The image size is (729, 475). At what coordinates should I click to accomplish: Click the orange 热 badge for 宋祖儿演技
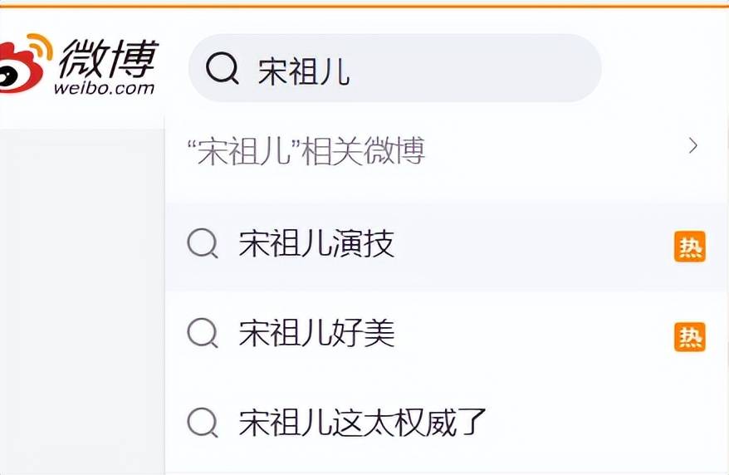click(x=689, y=247)
